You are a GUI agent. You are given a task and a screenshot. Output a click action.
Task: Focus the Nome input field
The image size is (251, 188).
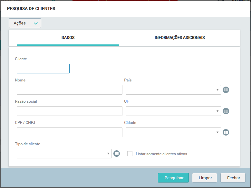click(x=70, y=90)
